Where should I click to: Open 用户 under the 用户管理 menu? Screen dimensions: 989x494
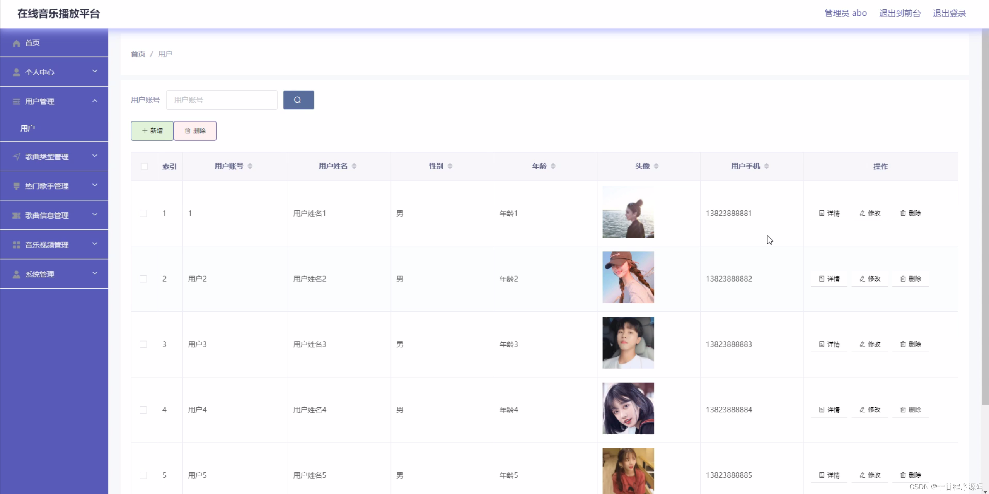(x=27, y=128)
